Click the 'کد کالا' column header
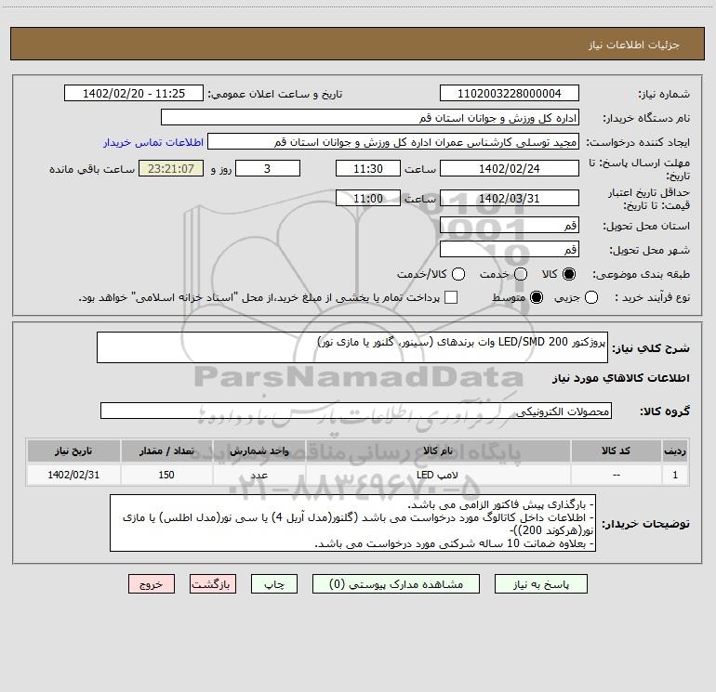716x692 pixels. (616, 450)
